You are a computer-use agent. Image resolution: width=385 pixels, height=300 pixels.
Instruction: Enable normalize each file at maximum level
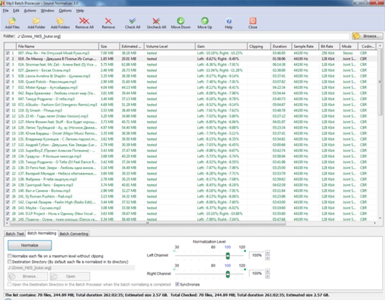click(9, 256)
